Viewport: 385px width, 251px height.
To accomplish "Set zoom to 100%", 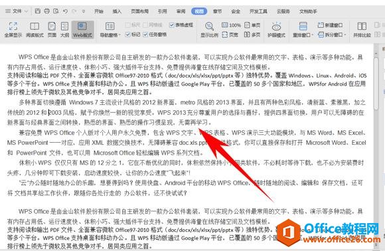I will (x=231, y=25).
